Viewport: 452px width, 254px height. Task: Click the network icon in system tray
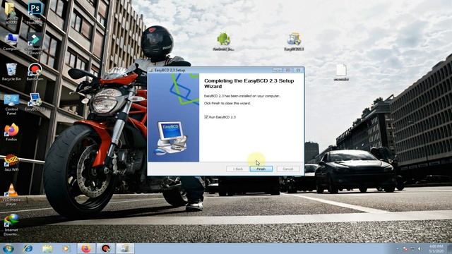pyautogui.click(x=412, y=249)
